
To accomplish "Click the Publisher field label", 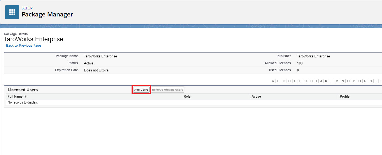I will tap(284, 56).
